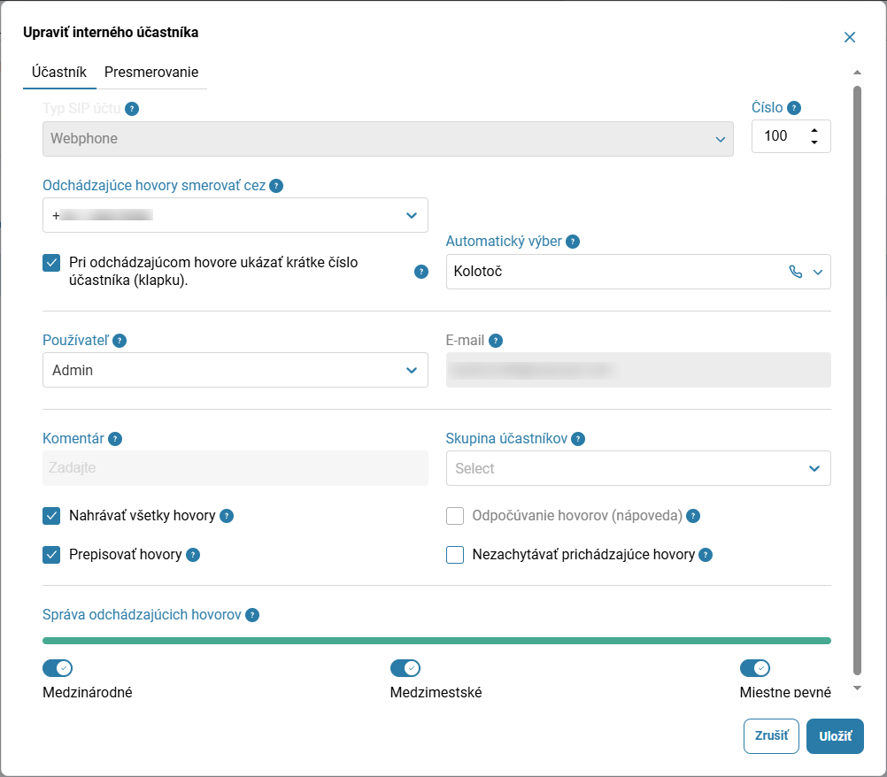Show help for Automatický výber

pos(573,242)
